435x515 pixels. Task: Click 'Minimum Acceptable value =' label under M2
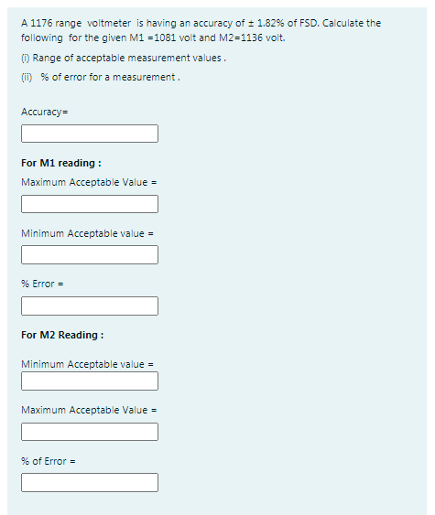click(x=88, y=364)
